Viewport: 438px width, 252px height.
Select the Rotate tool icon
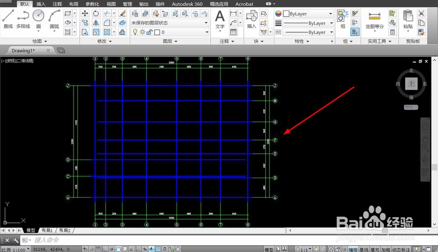click(96, 13)
